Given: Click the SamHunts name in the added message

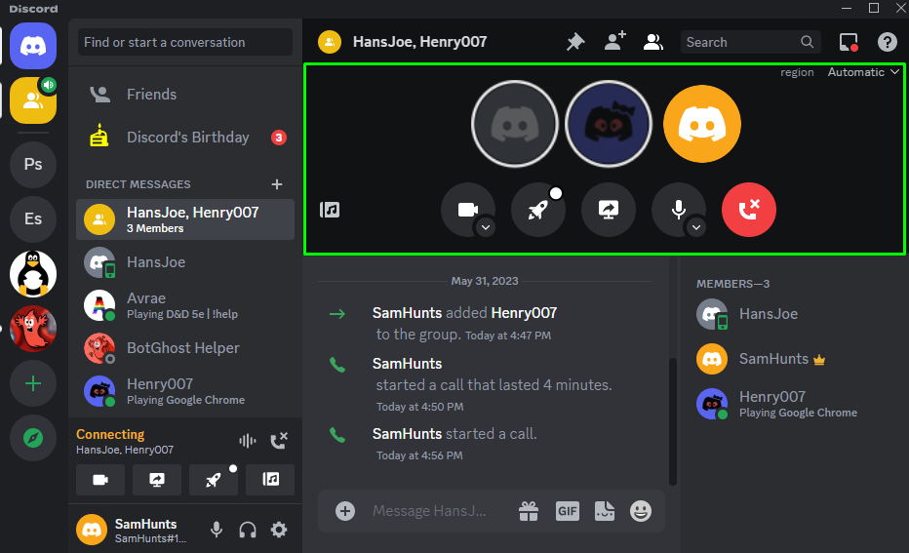Looking at the screenshot, I should pos(407,313).
